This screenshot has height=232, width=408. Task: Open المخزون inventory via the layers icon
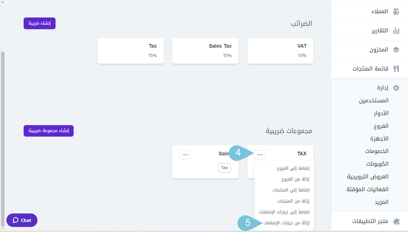[x=396, y=50]
